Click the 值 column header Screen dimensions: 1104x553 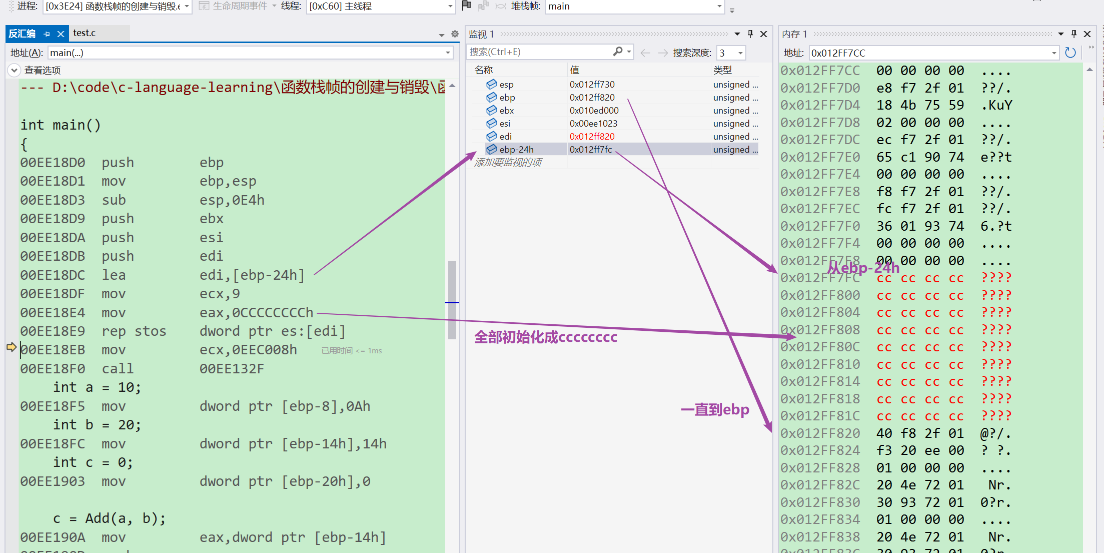point(639,70)
